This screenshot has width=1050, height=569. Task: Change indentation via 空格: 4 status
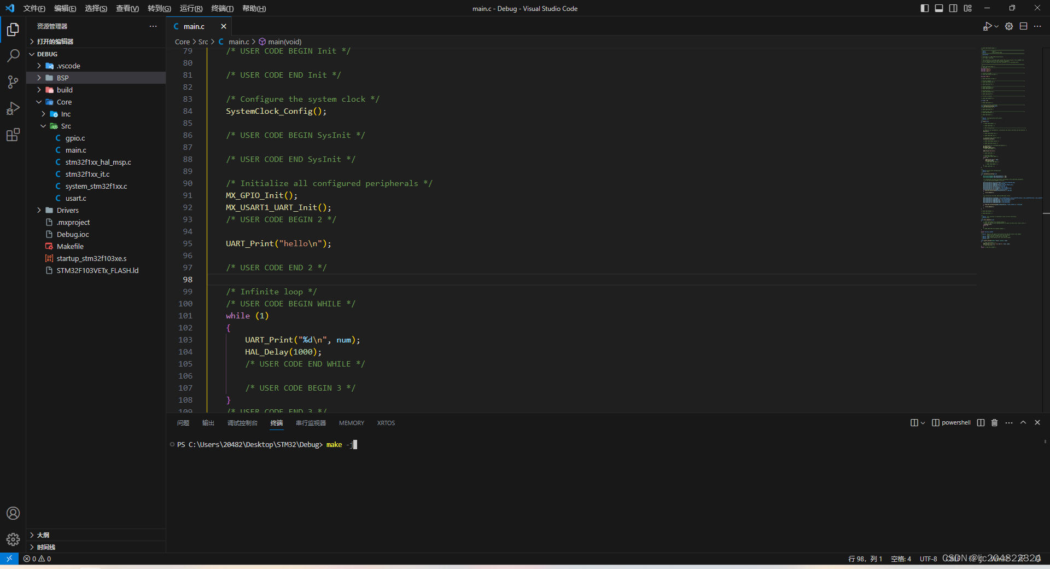901,559
